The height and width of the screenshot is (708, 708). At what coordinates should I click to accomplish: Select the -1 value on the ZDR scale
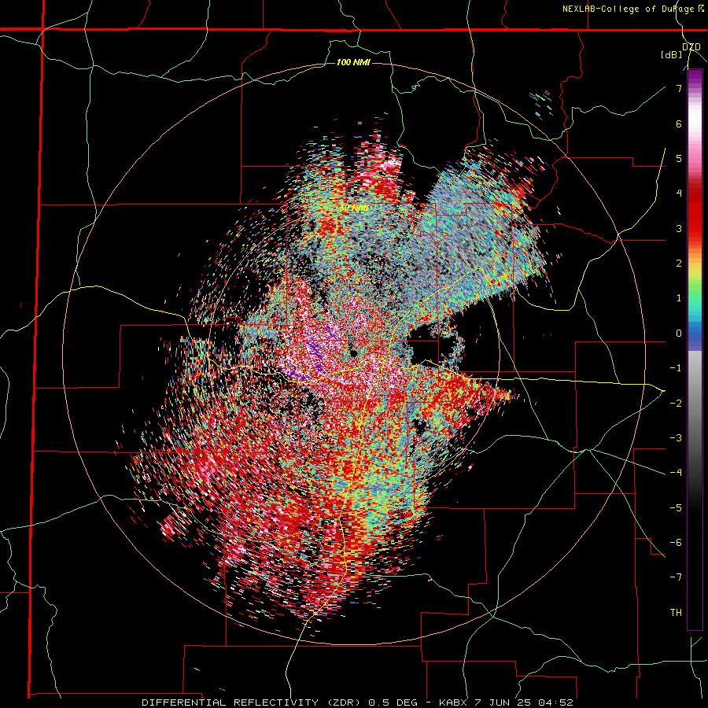pyautogui.click(x=676, y=368)
